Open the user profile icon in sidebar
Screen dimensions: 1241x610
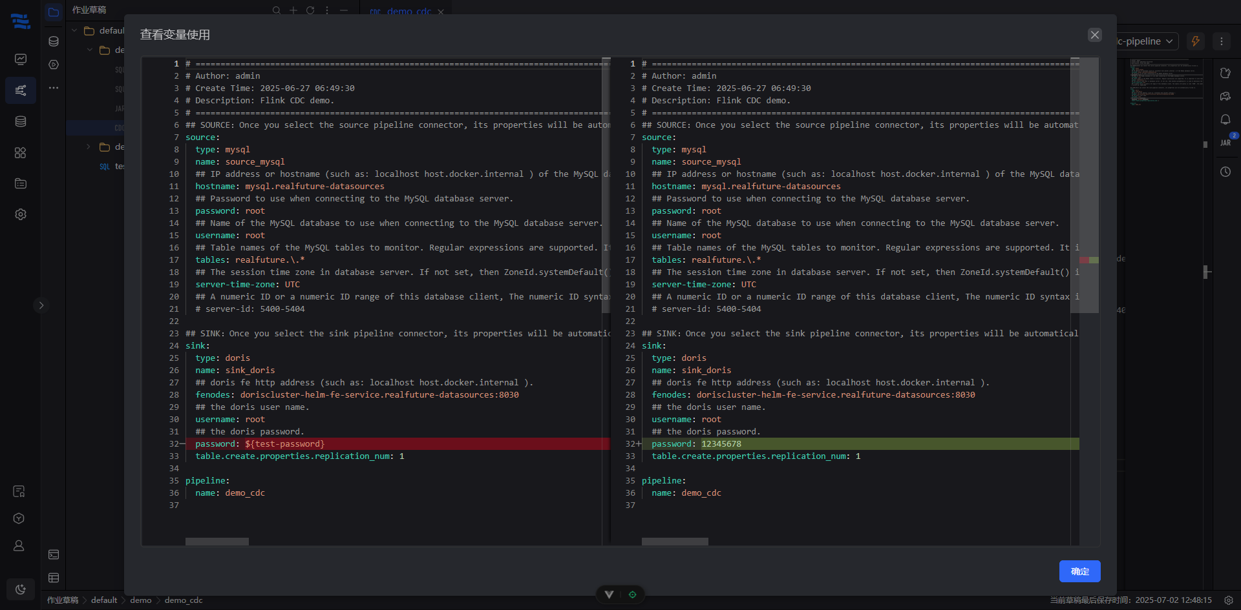[x=19, y=545]
